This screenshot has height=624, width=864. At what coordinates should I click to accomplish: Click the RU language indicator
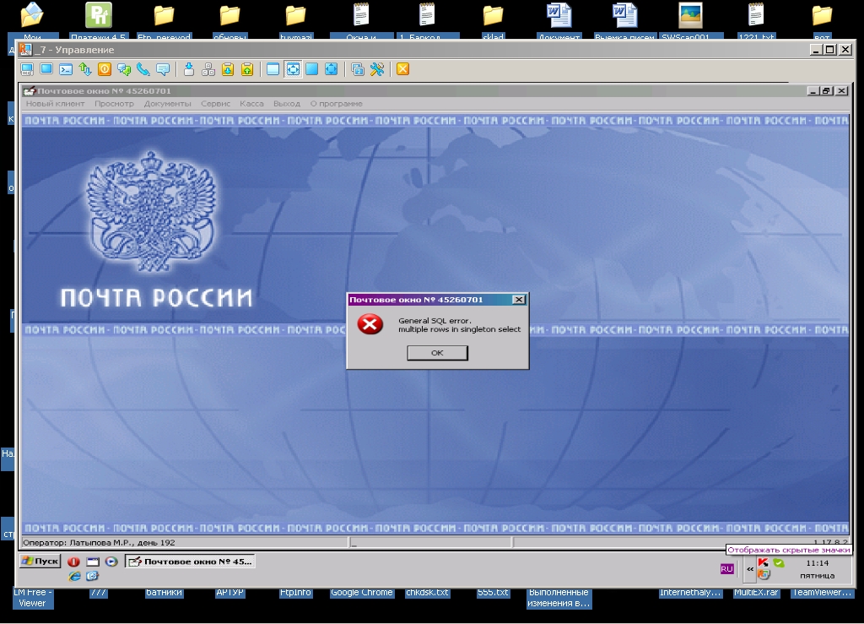tap(726, 569)
